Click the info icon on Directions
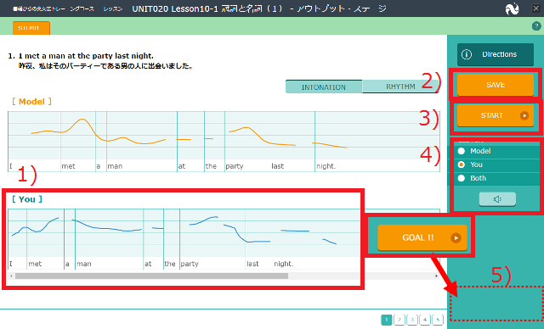 click(x=467, y=54)
